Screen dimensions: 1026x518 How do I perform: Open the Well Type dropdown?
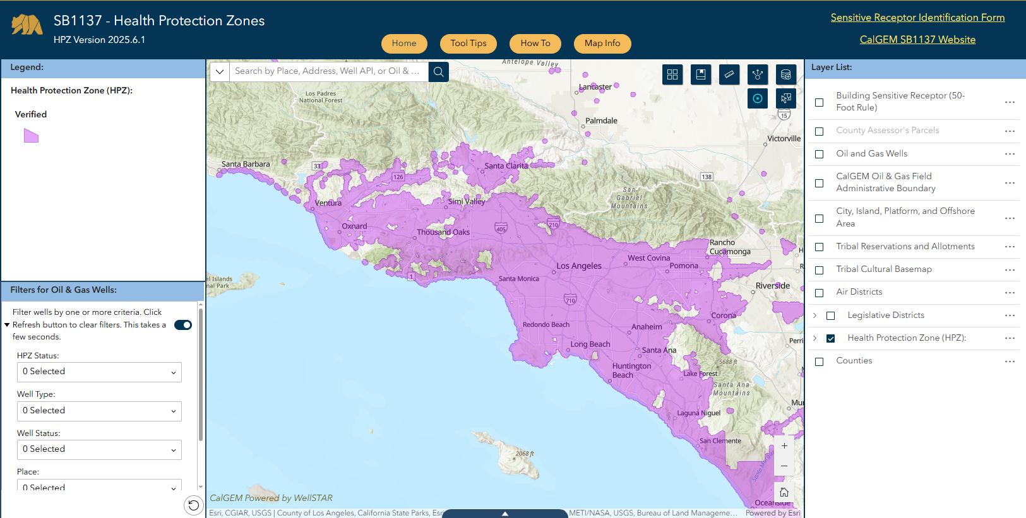point(99,411)
